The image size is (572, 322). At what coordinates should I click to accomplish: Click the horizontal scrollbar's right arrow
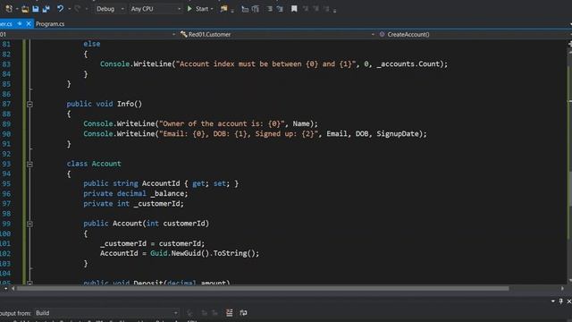562,288
